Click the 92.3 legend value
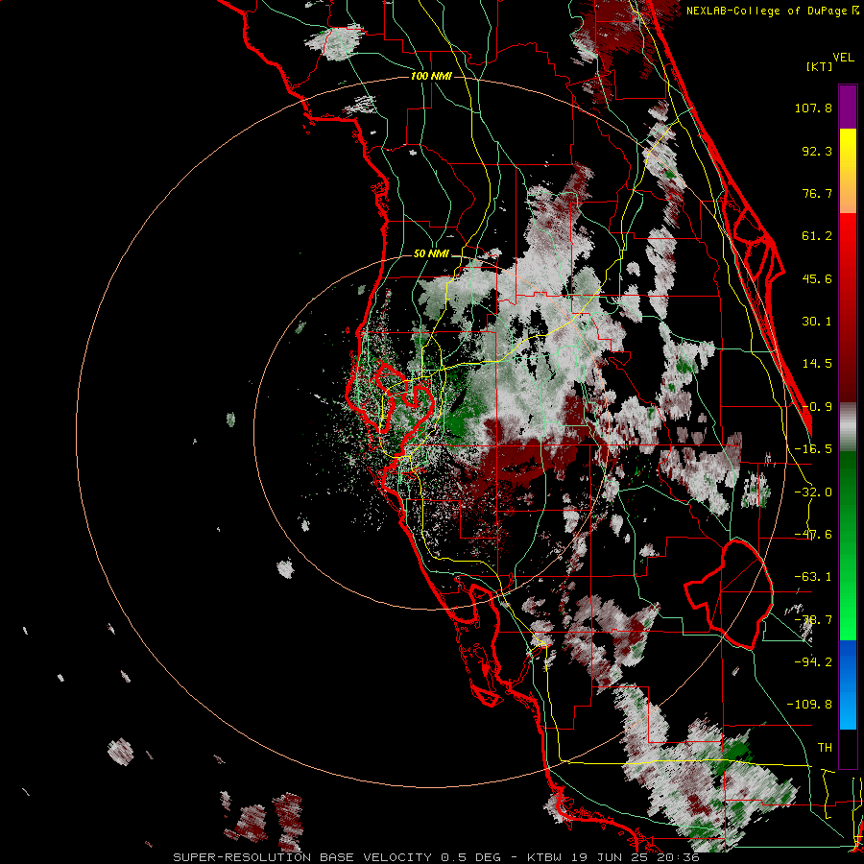This screenshot has width=864, height=864. click(817, 151)
